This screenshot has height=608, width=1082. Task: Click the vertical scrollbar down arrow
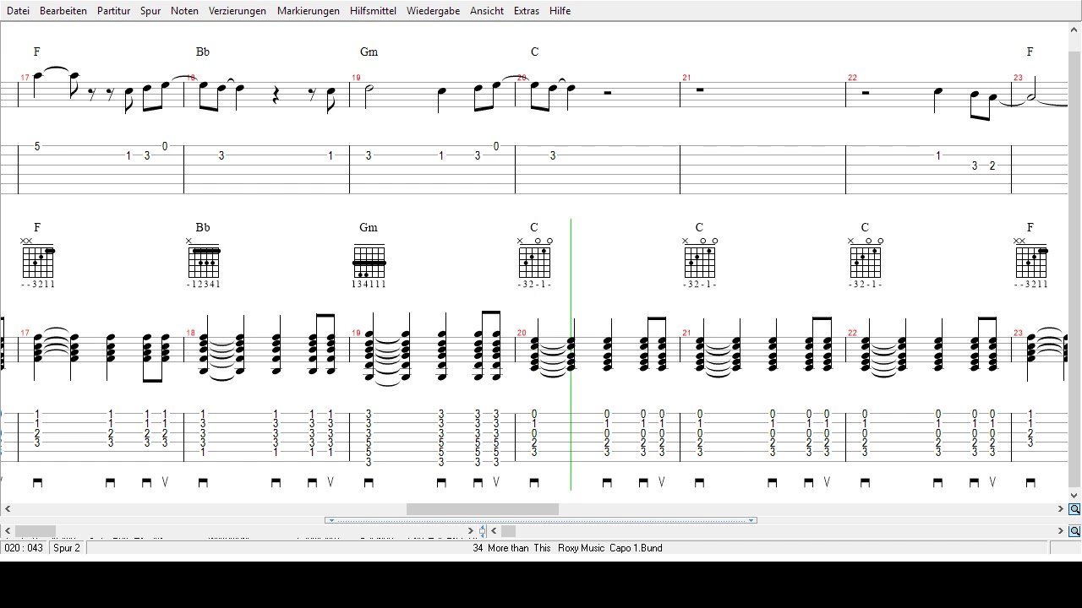pos(1074,496)
